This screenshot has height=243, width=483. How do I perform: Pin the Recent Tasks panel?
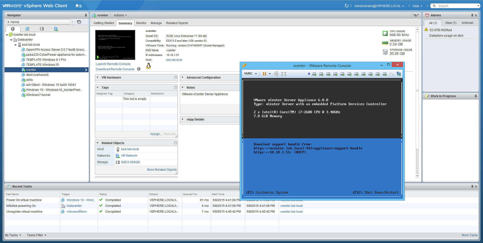pos(472,187)
